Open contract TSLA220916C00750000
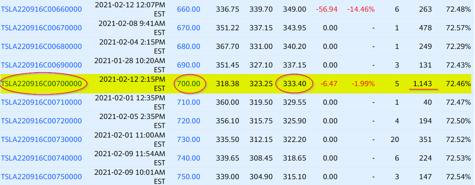Viewport: 475px width, 185px height. 42,177
